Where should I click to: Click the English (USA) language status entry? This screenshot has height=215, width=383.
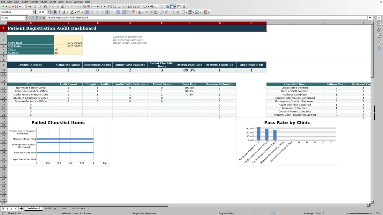[226, 213]
